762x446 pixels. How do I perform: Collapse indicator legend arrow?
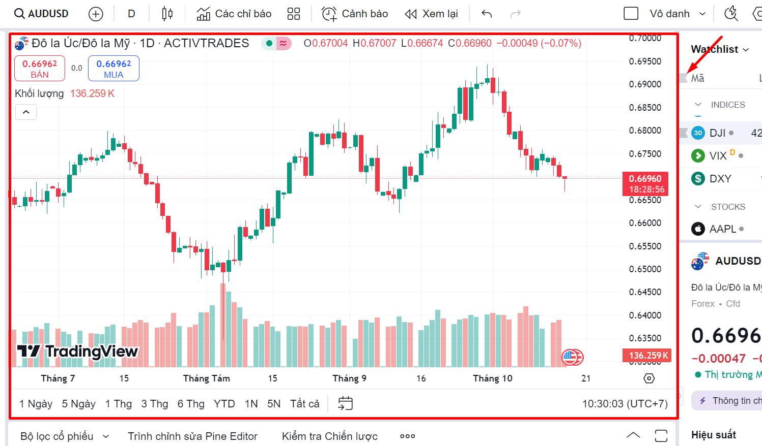(x=26, y=112)
